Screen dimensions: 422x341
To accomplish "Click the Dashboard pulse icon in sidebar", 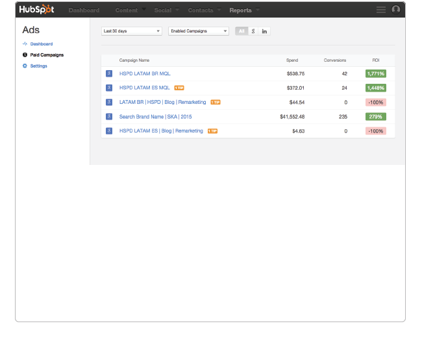I will click(x=25, y=44).
